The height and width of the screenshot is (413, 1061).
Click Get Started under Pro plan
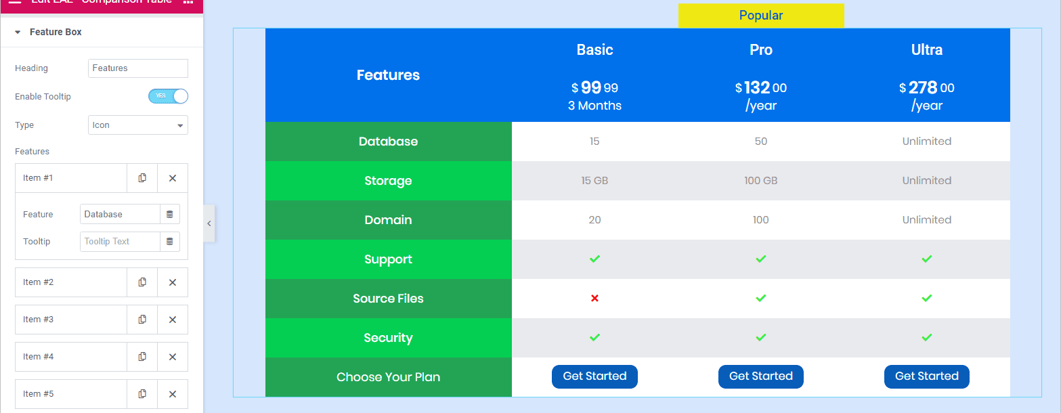(x=761, y=376)
